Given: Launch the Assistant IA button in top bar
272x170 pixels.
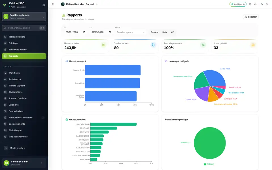Looking at the screenshot, I should pyautogui.click(x=238, y=4).
